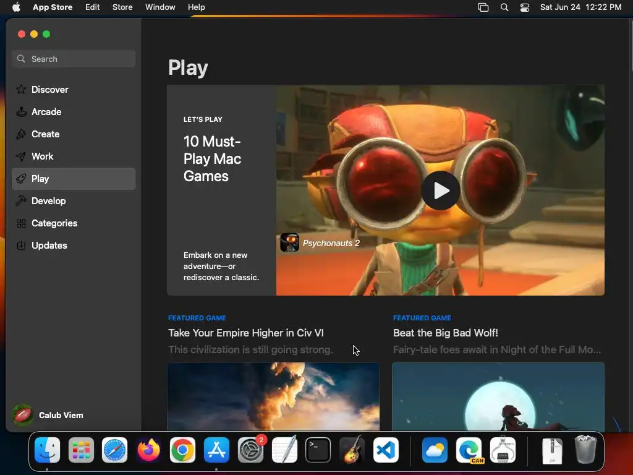This screenshot has height=475, width=633.
Task: Open Control Center in menu bar
Action: [x=524, y=7]
